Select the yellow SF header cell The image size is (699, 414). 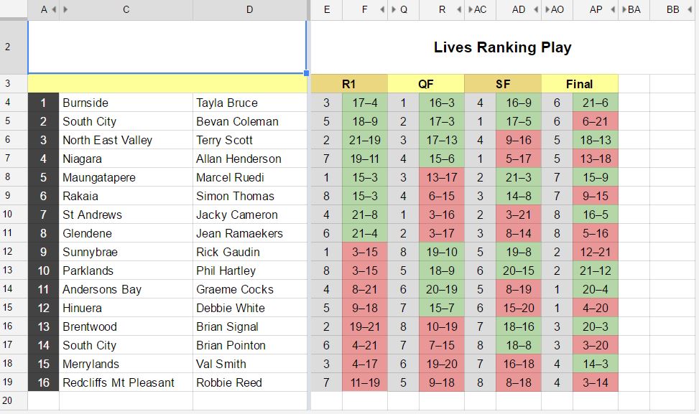pos(503,83)
